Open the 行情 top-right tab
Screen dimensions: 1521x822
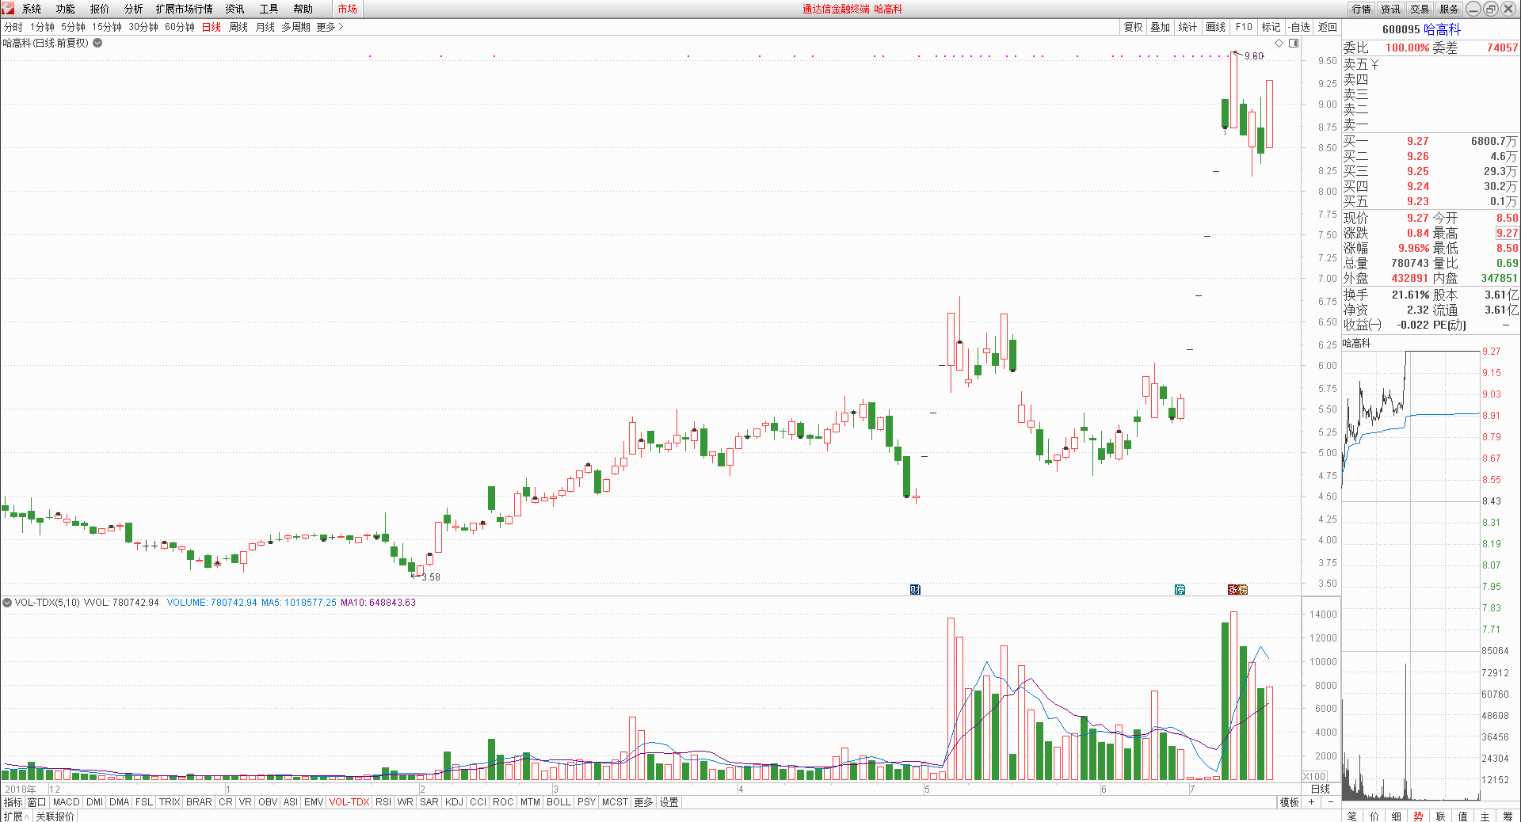[1362, 9]
